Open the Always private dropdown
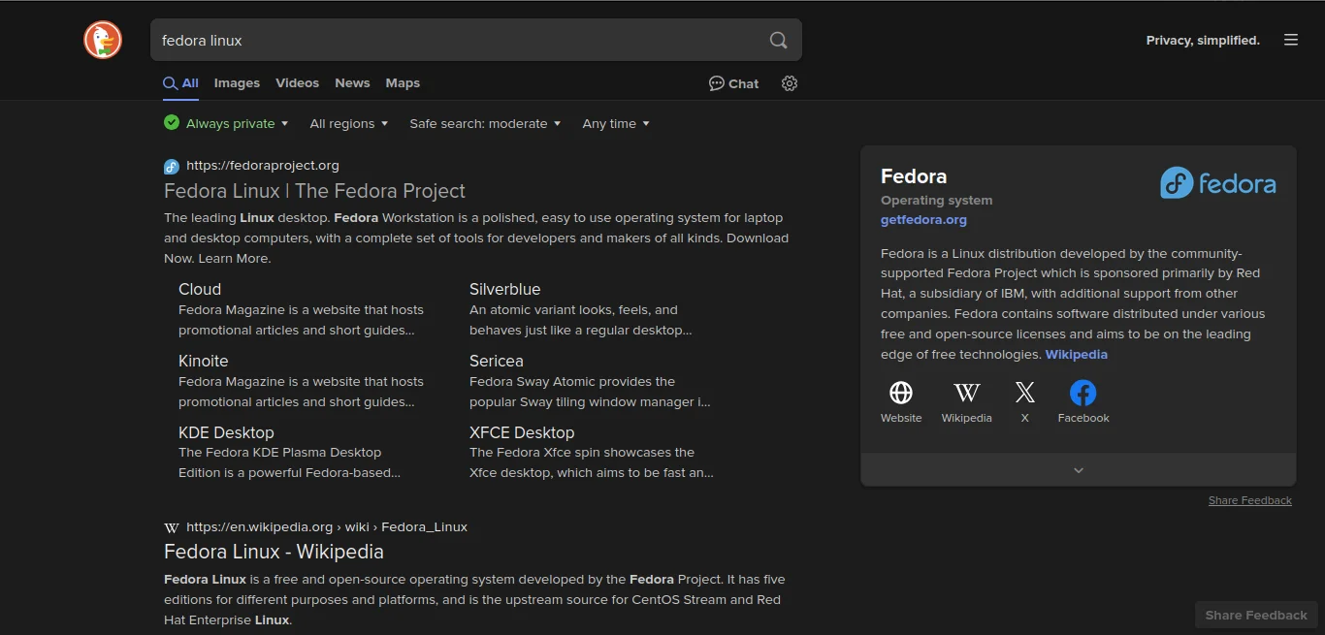Screen dimensions: 1325x635 click(x=227, y=123)
